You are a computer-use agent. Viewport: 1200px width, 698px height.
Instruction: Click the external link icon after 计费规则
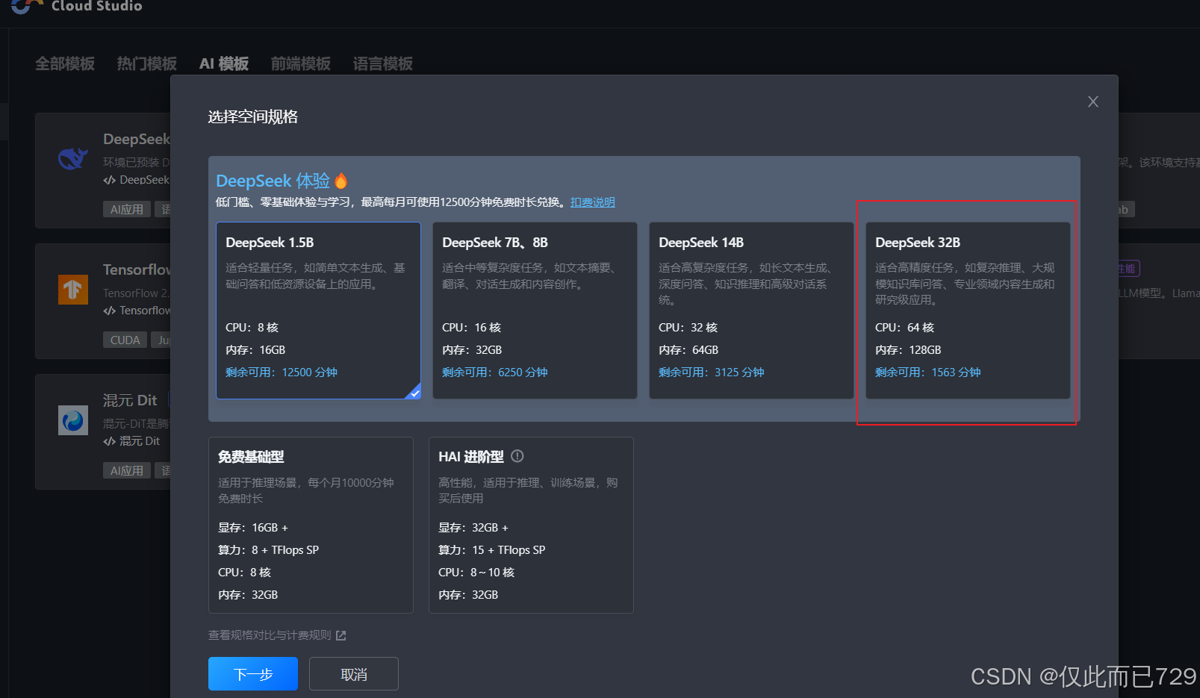click(x=341, y=635)
